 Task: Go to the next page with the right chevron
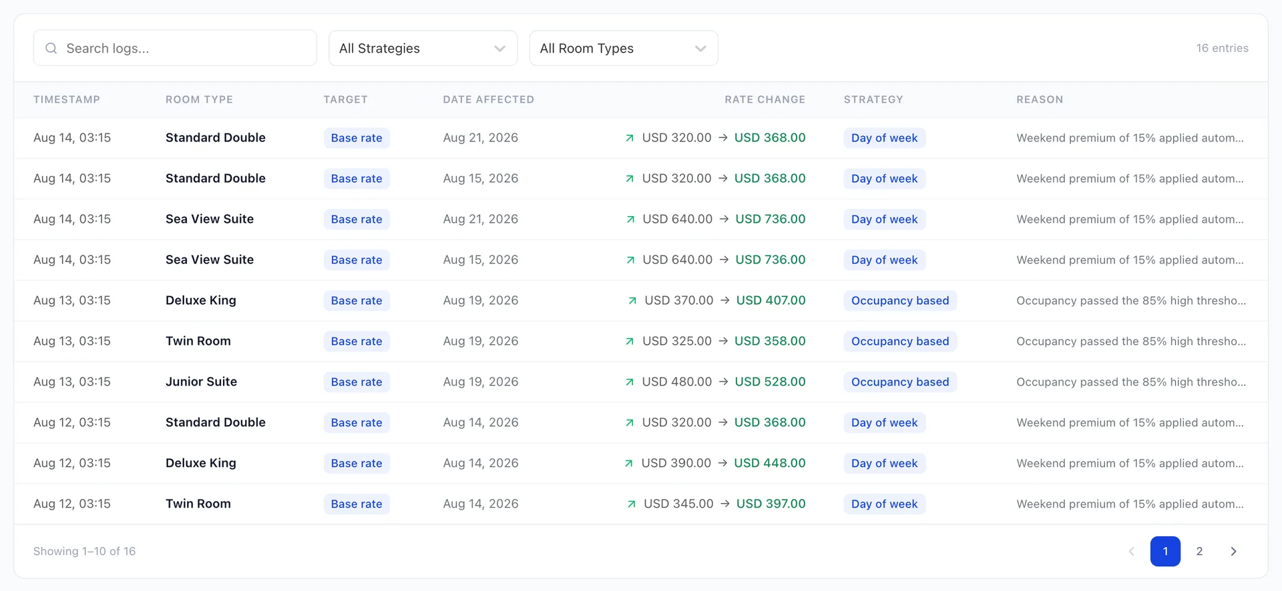tap(1233, 551)
